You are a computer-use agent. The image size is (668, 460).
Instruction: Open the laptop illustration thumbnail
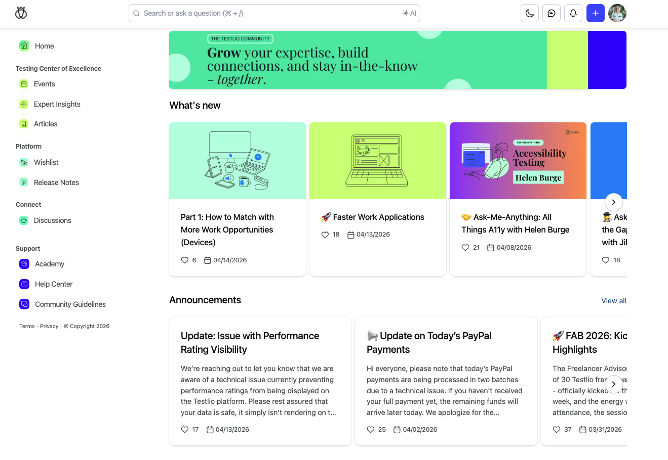[378, 161]
